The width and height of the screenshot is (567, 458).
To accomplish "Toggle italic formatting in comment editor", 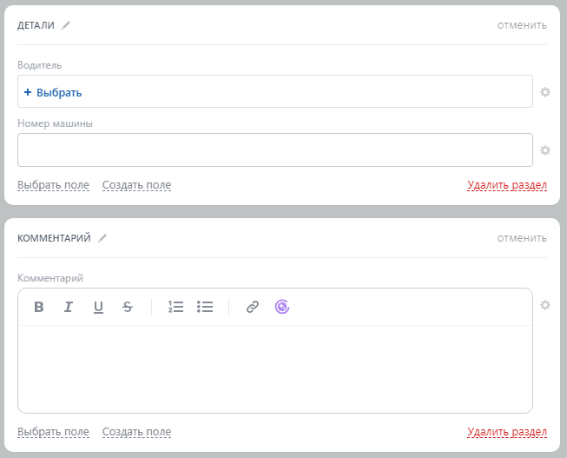I will [68, 307].
